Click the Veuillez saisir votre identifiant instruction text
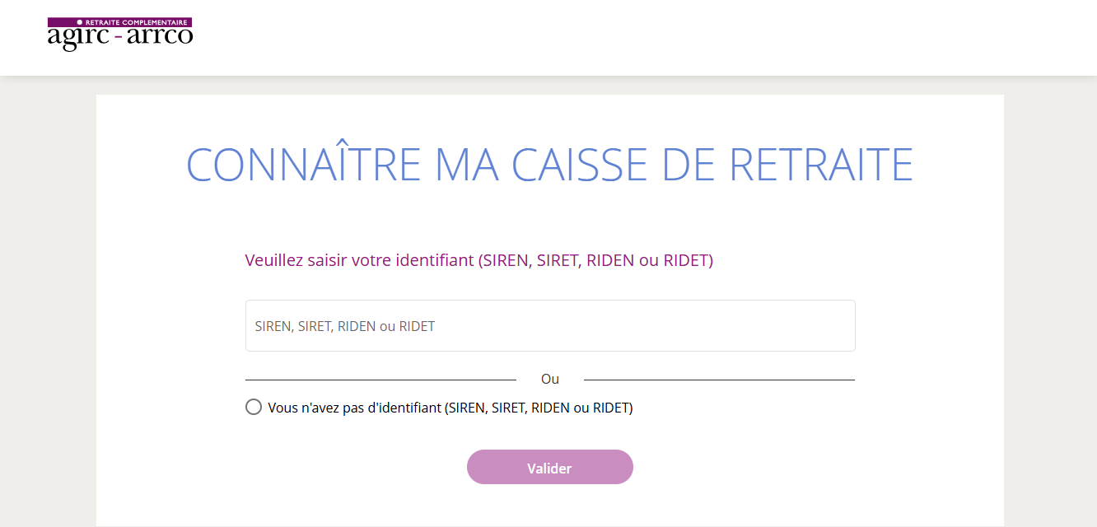Image resolution: width=1097 pixels, height=527 pixels. pos(478,260)
